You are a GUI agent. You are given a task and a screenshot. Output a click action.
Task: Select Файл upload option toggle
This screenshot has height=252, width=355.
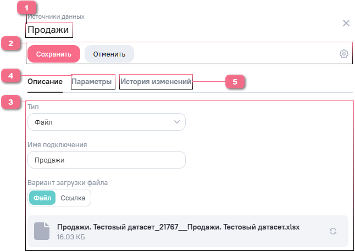[42, 198]
